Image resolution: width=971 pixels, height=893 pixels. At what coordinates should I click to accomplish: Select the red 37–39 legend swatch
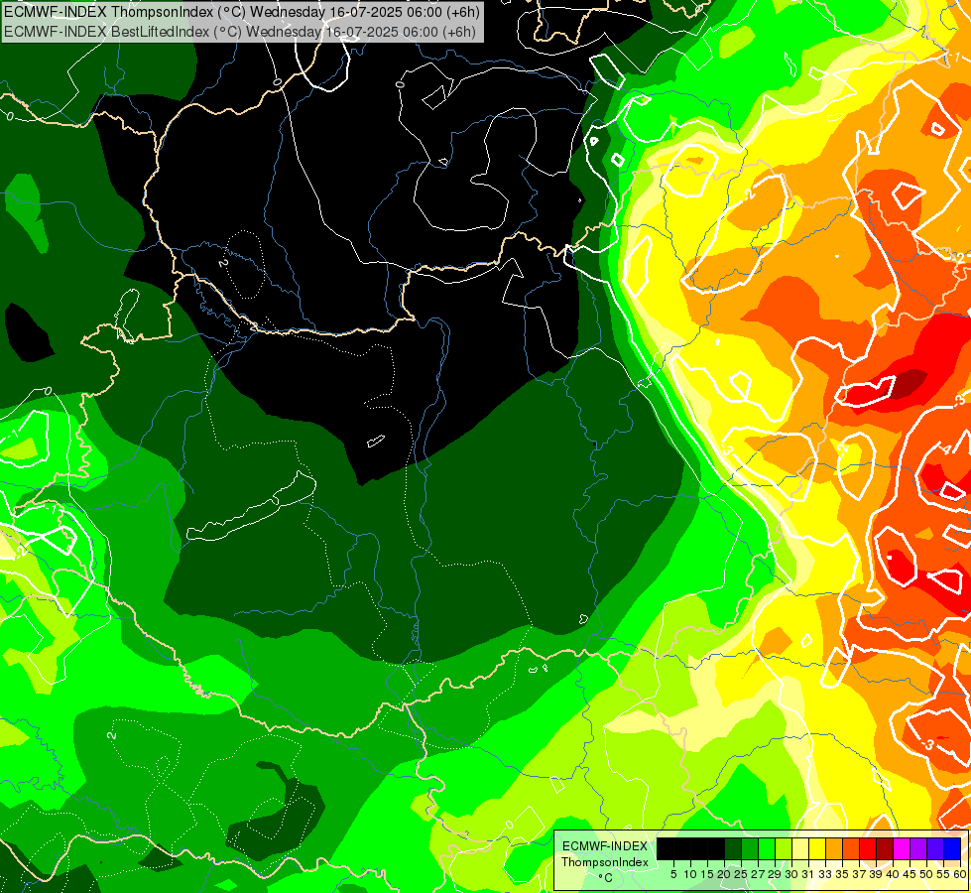click(868, 848)
